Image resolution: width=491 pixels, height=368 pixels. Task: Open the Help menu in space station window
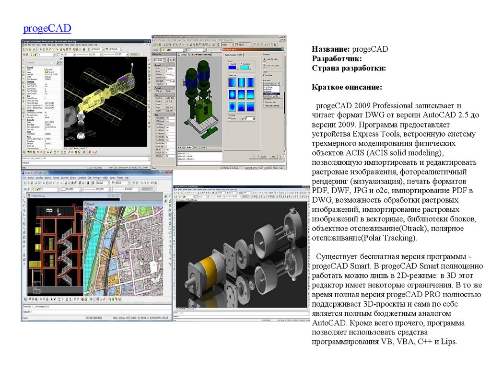click(96, 45)
